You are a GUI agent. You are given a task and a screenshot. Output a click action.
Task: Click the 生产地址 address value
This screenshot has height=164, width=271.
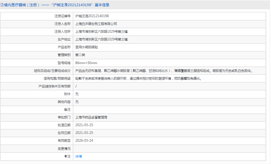[x=101, y=39]
